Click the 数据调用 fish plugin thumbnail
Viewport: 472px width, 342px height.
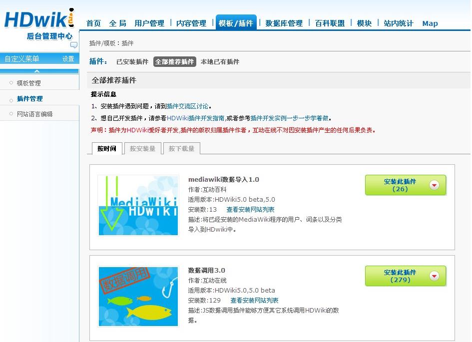[x=138, y=296]
